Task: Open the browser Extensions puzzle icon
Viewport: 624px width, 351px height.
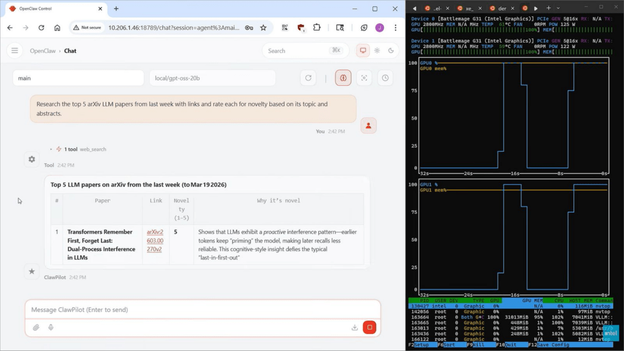Action: pyautogui.click(x=317, y=27)
